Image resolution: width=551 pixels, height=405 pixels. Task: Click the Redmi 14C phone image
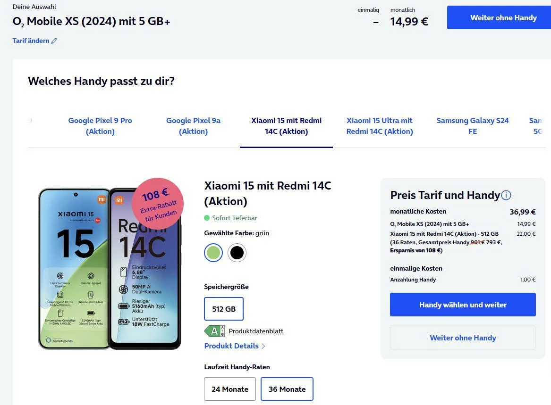(x=145, y=283)
